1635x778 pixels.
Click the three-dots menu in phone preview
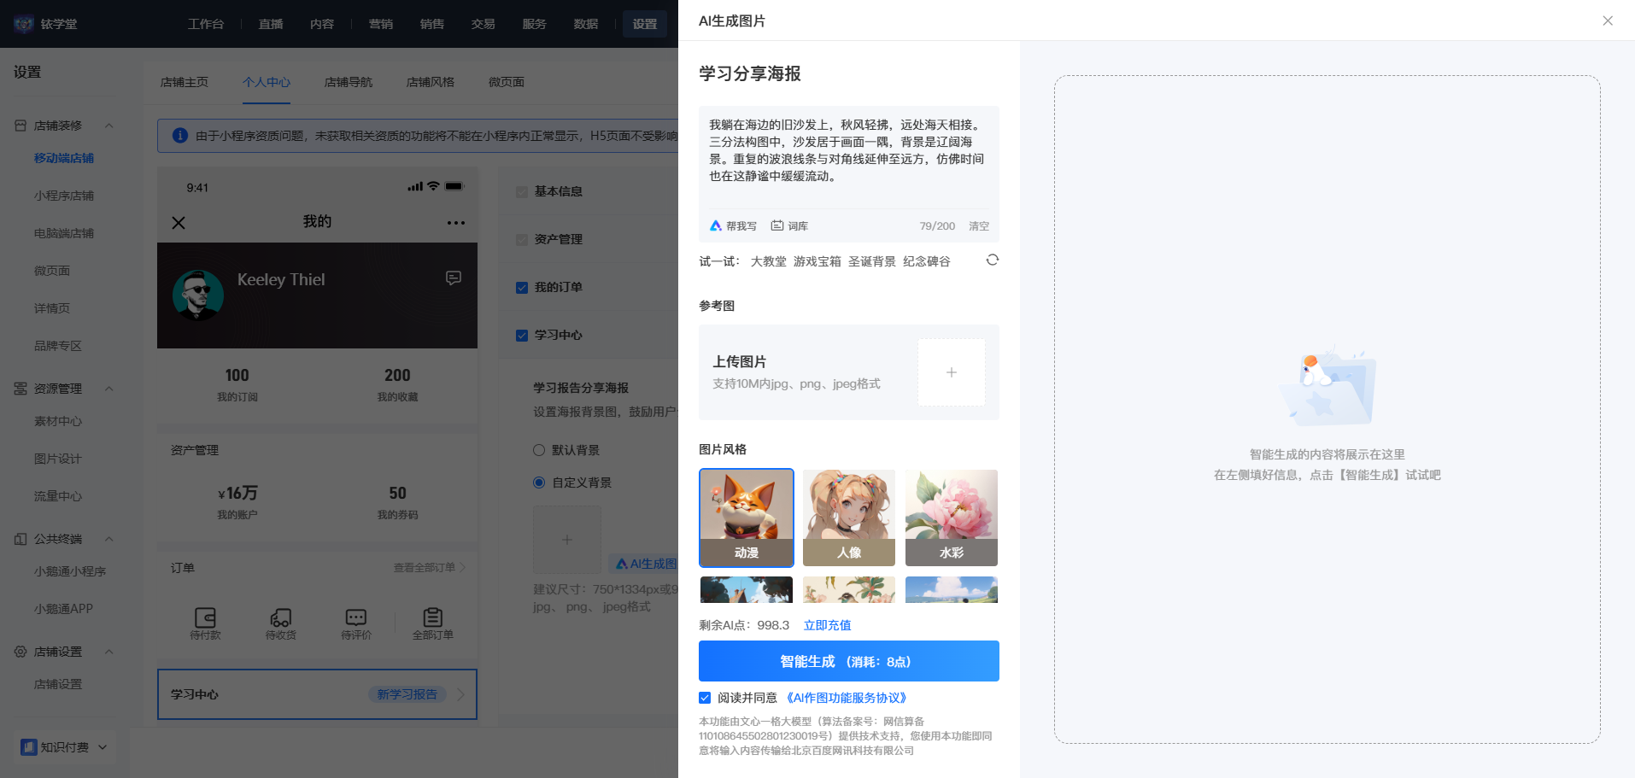[x=456, y=223]
